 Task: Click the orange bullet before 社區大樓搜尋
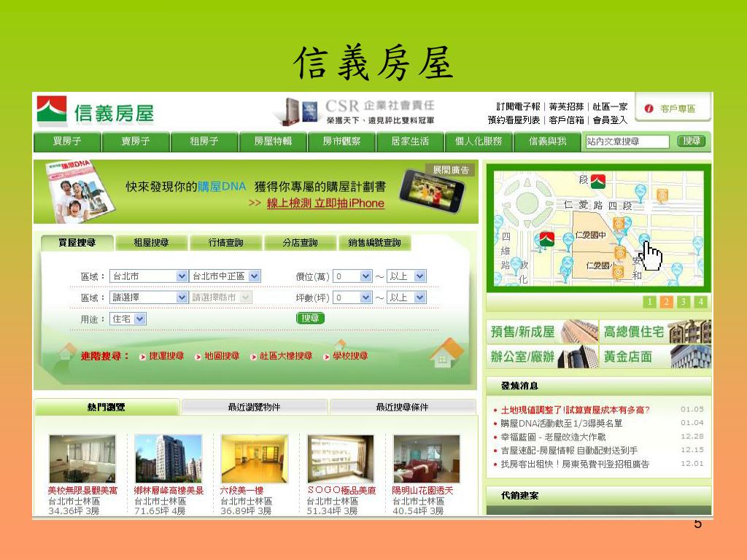[253, 357]
